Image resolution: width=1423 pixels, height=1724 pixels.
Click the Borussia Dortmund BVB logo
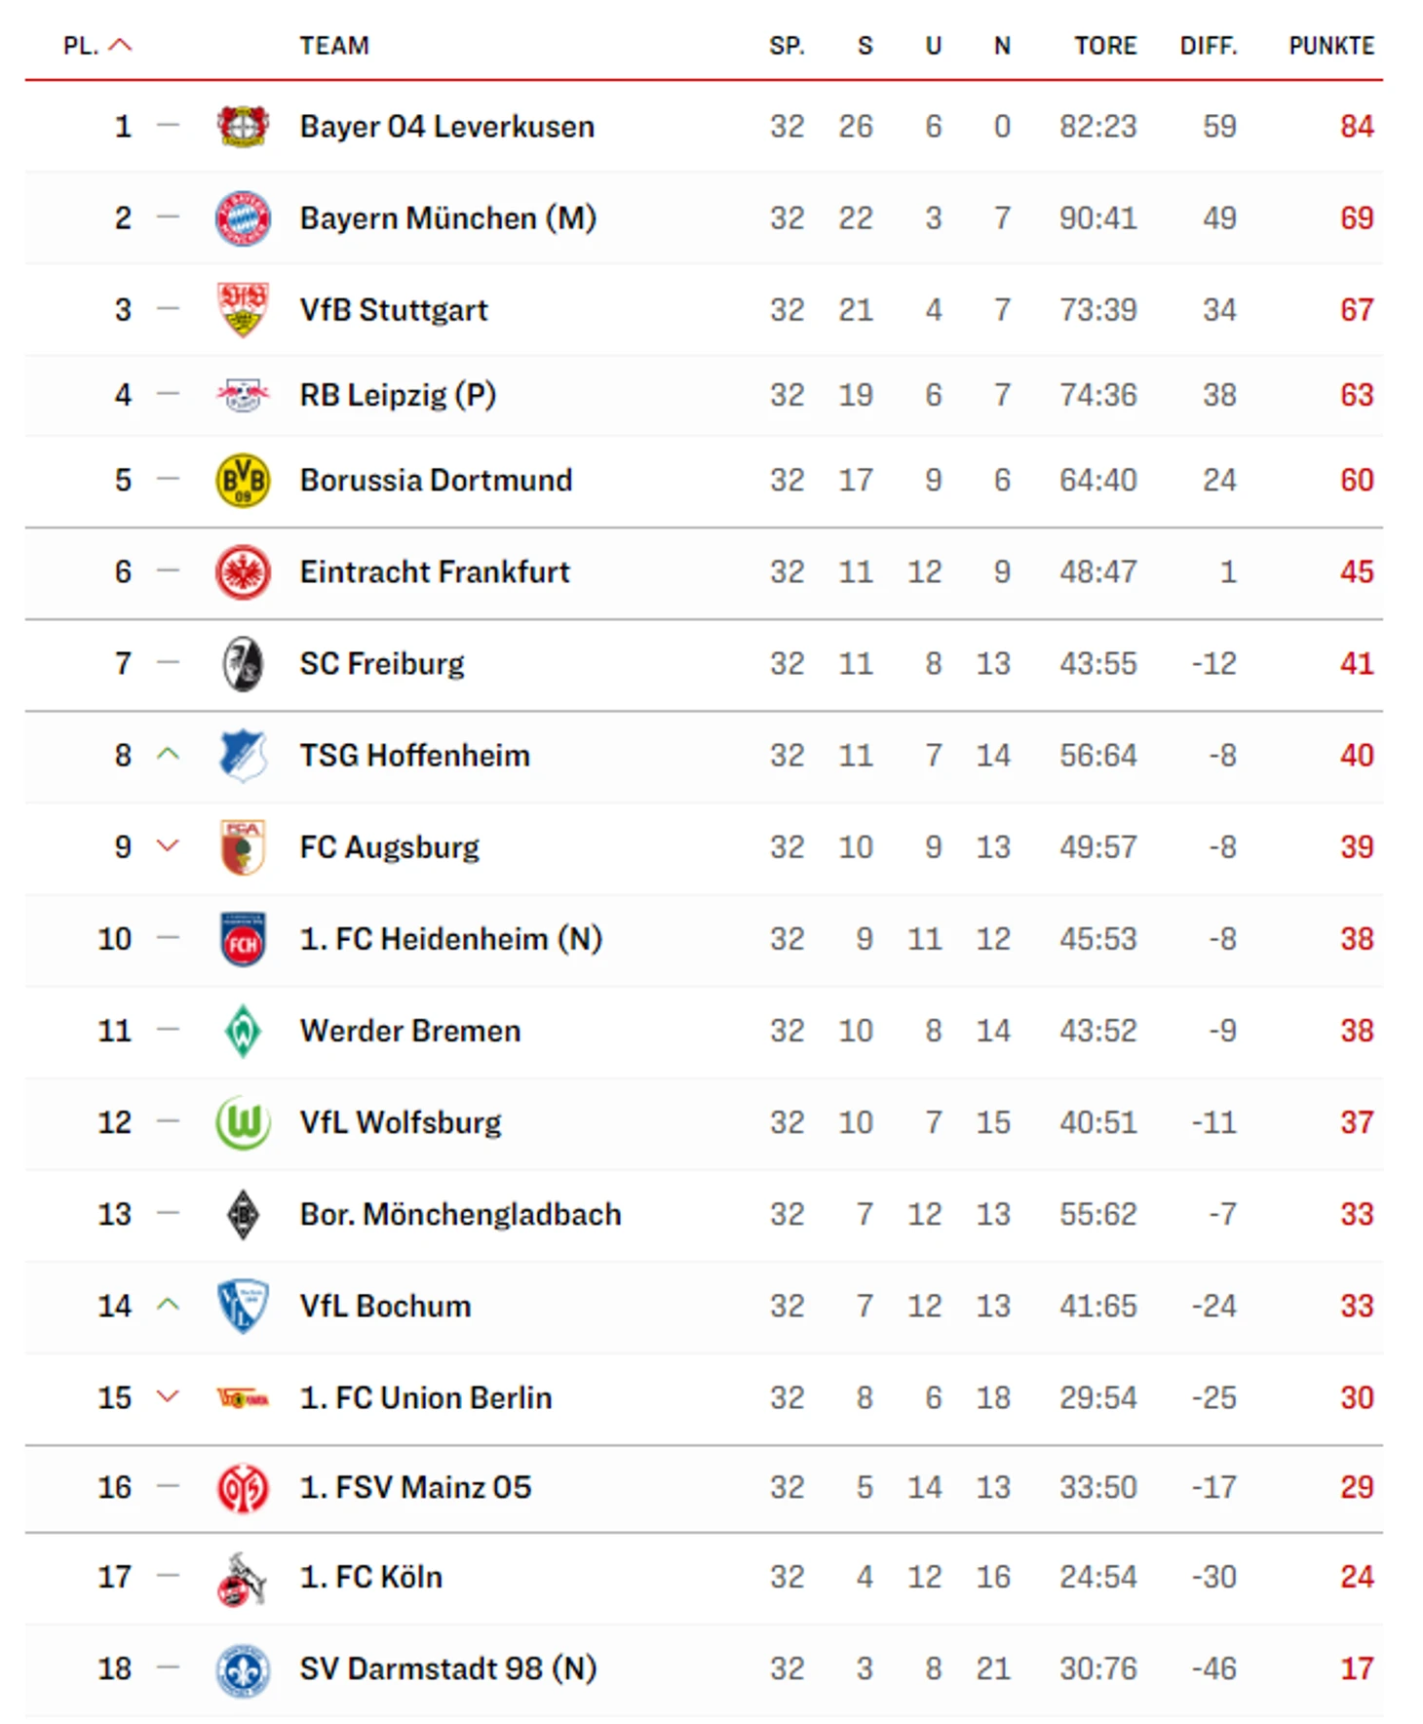point(243,480)
